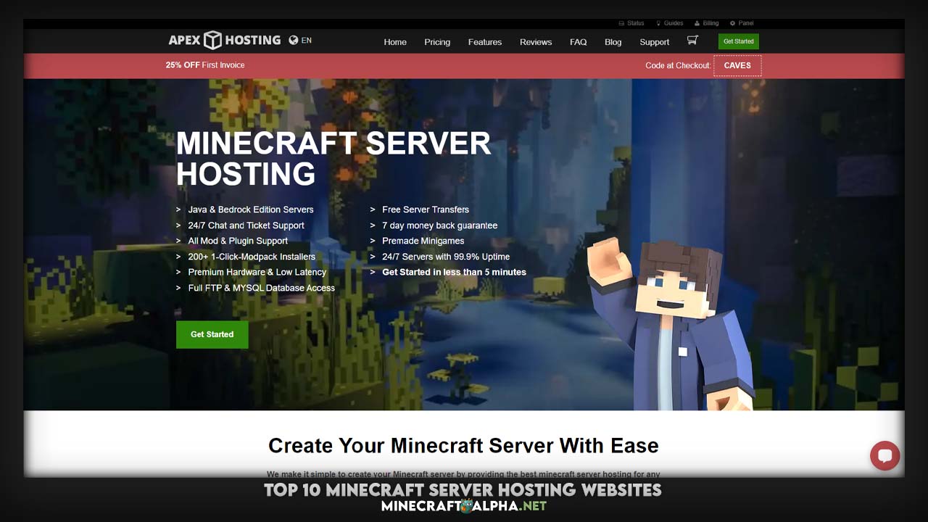
Task: Click '7 day money back guarantee' text
Action: [440, 225]
